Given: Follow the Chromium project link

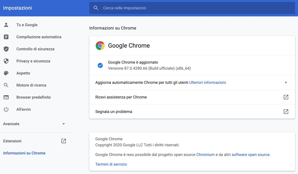Looking at the screenshot, I should coord(205,155).
